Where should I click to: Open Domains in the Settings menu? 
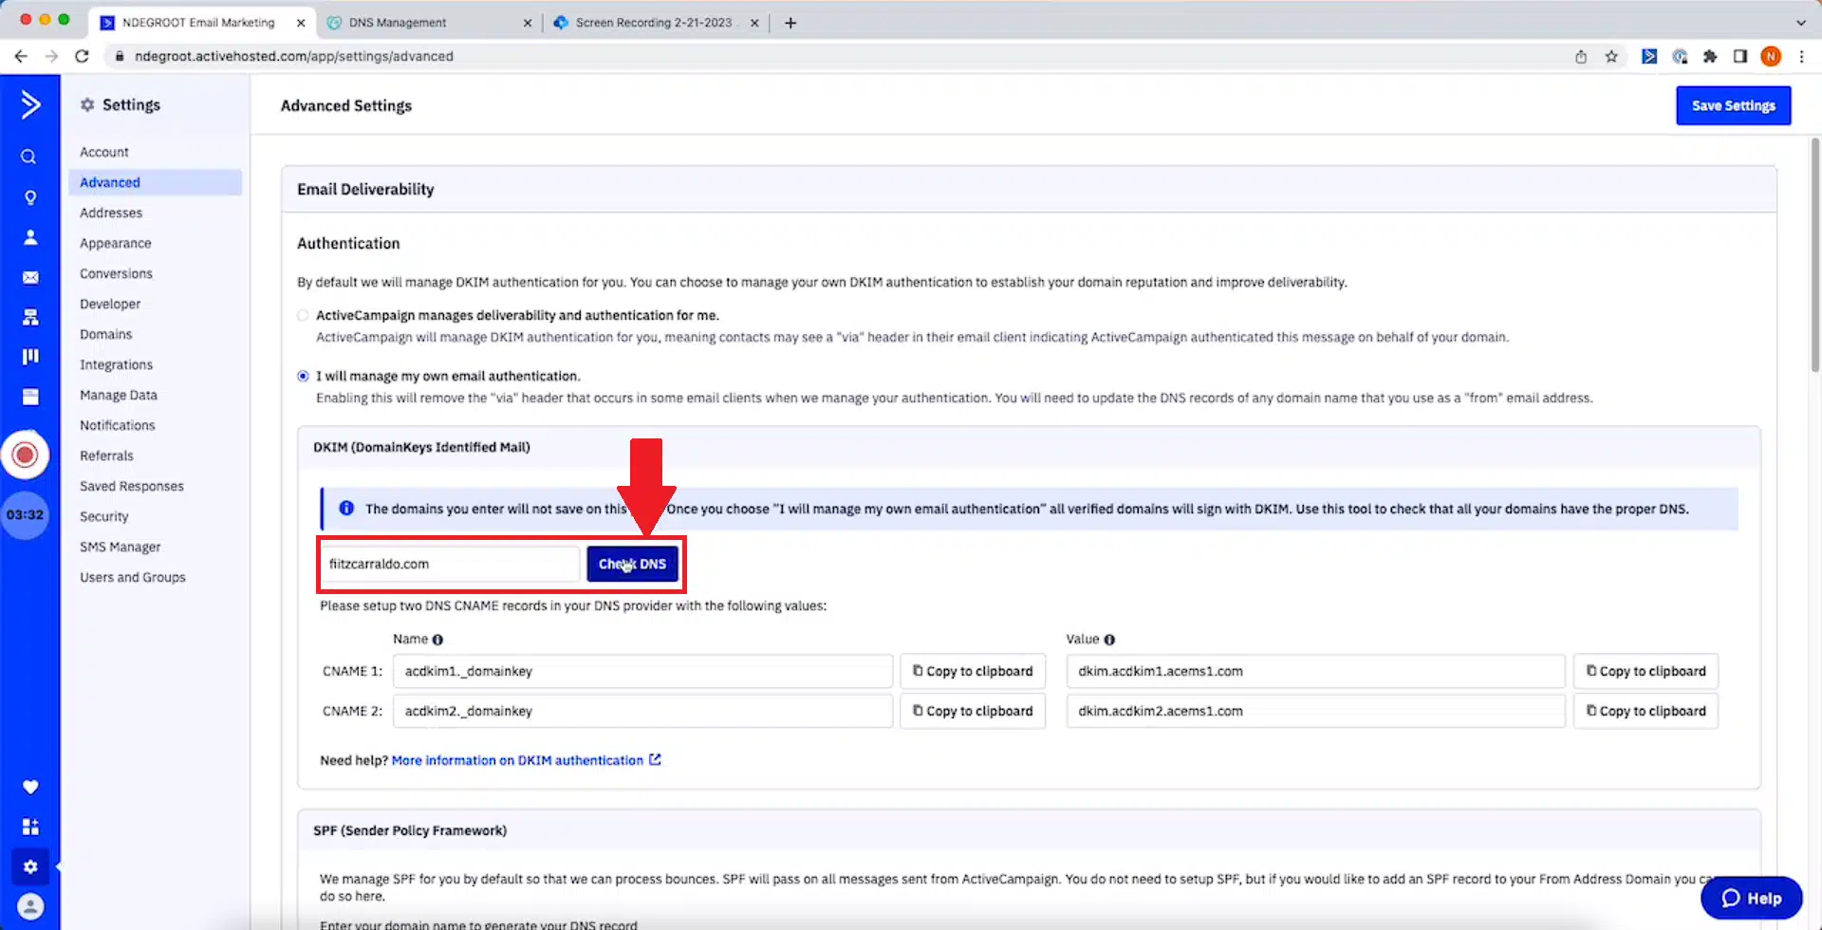point(105,334)
